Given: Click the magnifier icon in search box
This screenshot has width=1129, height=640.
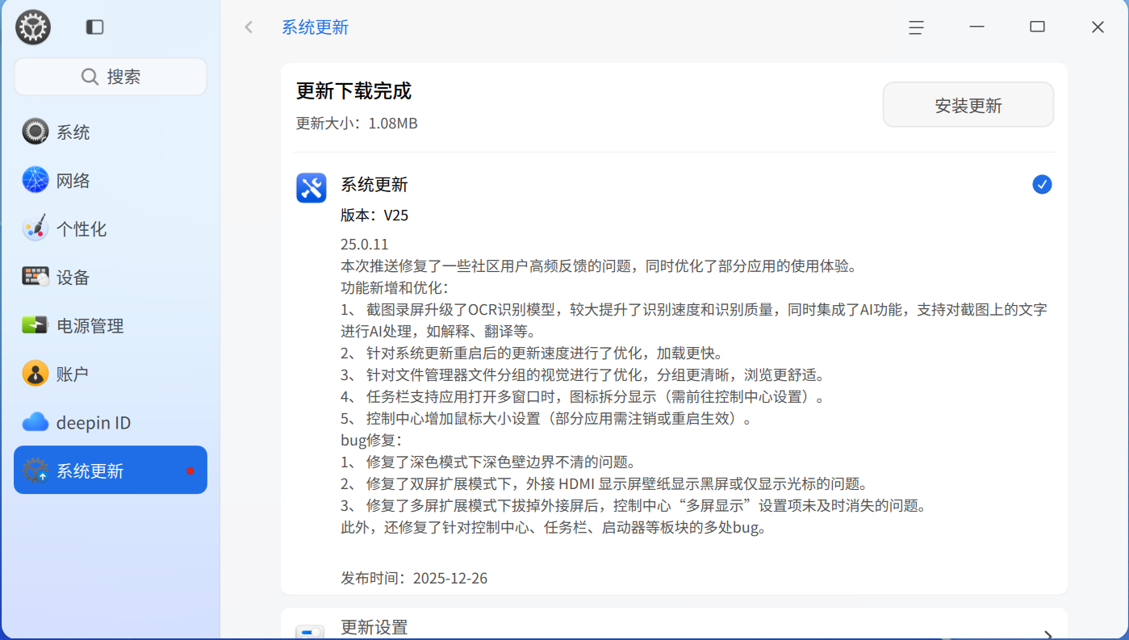Looking at the screenshot, I should click(90, 77).
